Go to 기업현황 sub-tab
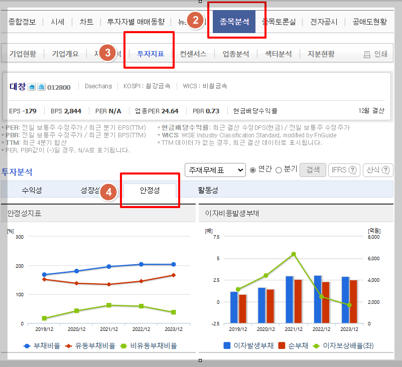Viewport: 402px width, 367px height. (x=23, y=54)
